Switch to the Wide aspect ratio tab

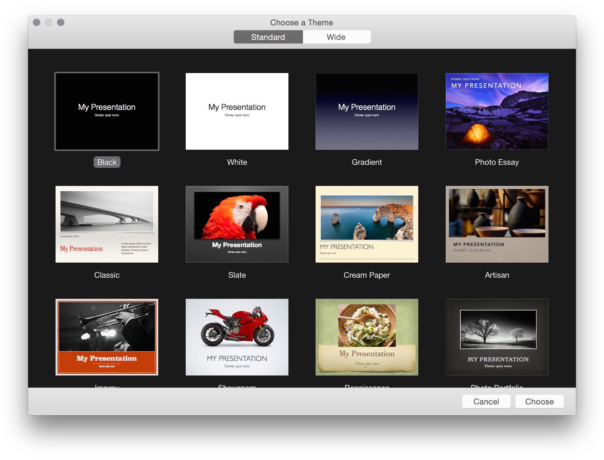(336, 37)
